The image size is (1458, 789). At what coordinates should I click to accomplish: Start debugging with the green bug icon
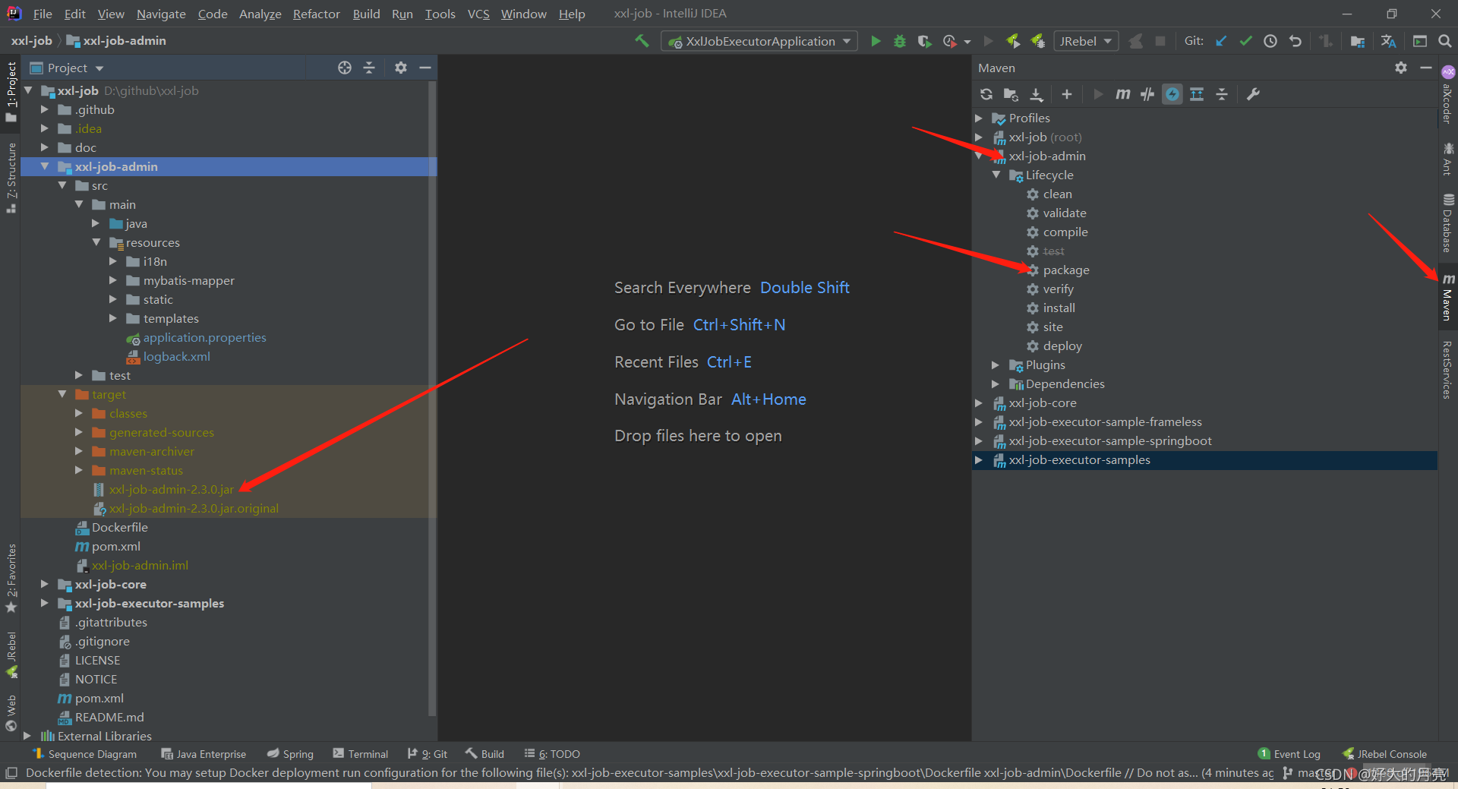pyautogui.click(x=900, y=41)
